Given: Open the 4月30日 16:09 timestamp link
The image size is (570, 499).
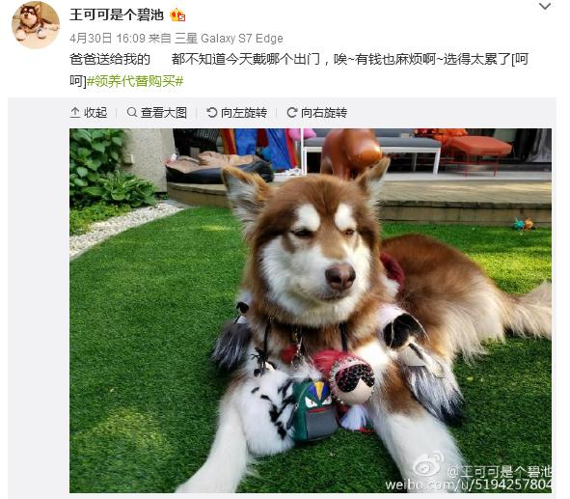Looking at the screenshot, I should pyautogui.click(x=107, y=39).
